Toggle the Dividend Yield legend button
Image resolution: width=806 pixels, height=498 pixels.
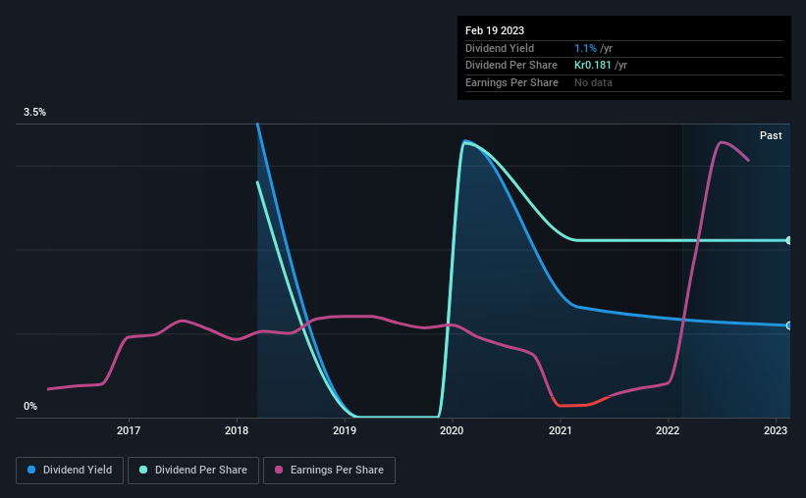[x=70, y=470]
